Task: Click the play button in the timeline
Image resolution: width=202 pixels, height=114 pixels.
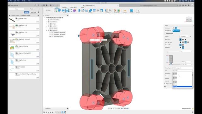Action: 48,112
